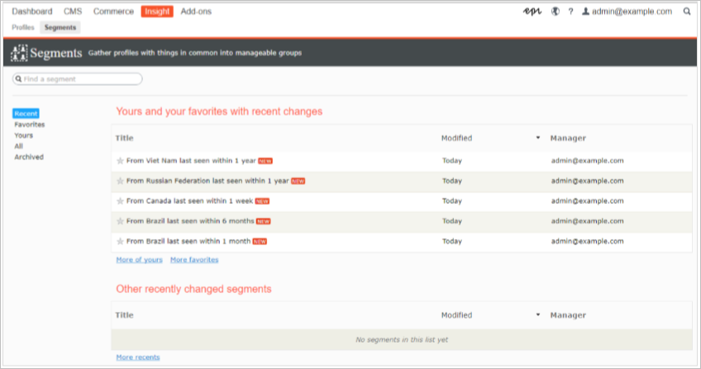Sort by Modified arrow in top table
Screen dimensions: 701x369
tap(538, 138)
